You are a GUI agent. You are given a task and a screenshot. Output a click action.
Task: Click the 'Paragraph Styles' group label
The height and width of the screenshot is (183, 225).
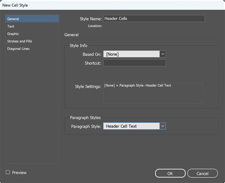[x=85, y=118]
